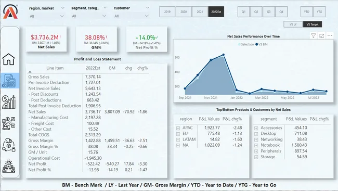Expand the EU region row
The height and width of the screenshot is (191, 338).
pos(178,134)
